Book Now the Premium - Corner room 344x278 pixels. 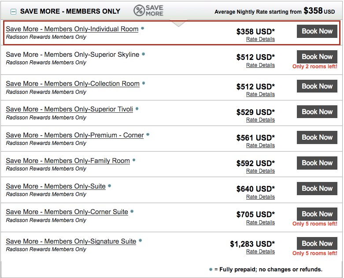pos(317,137)
